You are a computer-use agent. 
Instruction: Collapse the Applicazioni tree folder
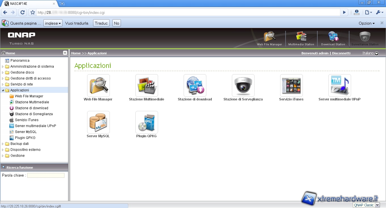[3, 90]
